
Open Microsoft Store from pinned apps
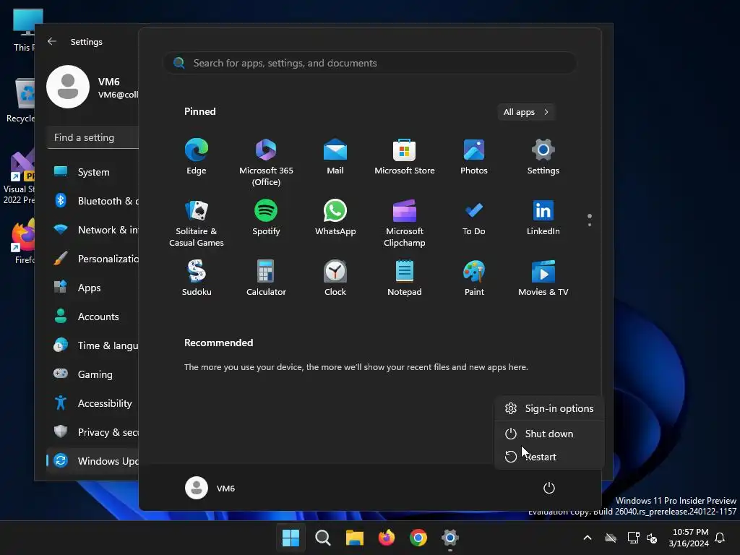click(405, 157)
